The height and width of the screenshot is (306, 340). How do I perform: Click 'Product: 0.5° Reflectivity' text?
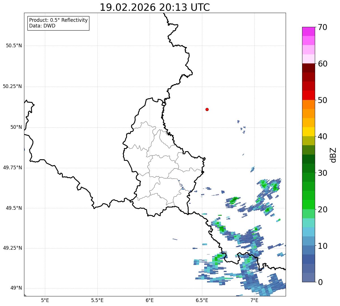point(59,20)
